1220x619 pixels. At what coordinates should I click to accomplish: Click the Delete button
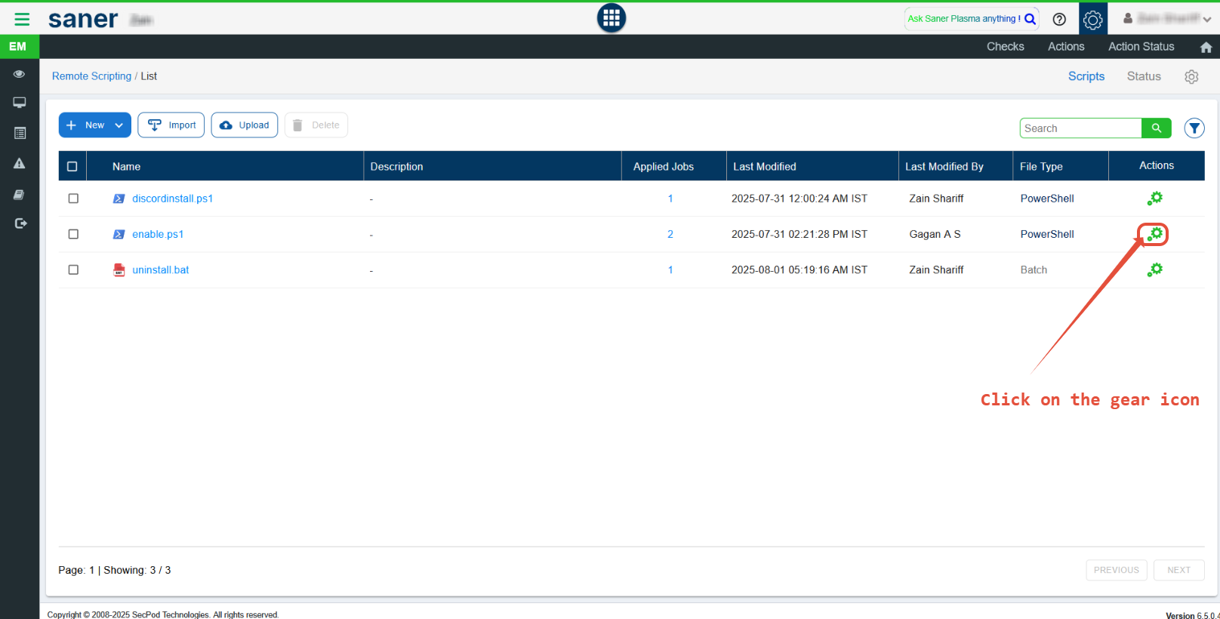click(316, 125)
